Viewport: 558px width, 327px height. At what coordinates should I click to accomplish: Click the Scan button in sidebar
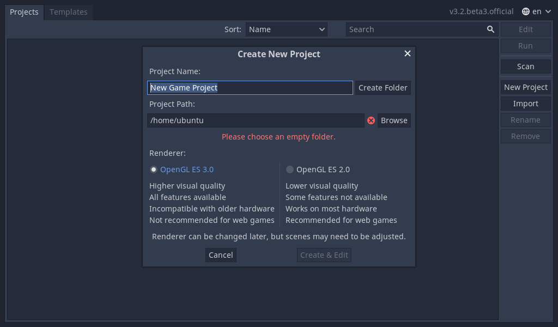click(x=526, y=66)
